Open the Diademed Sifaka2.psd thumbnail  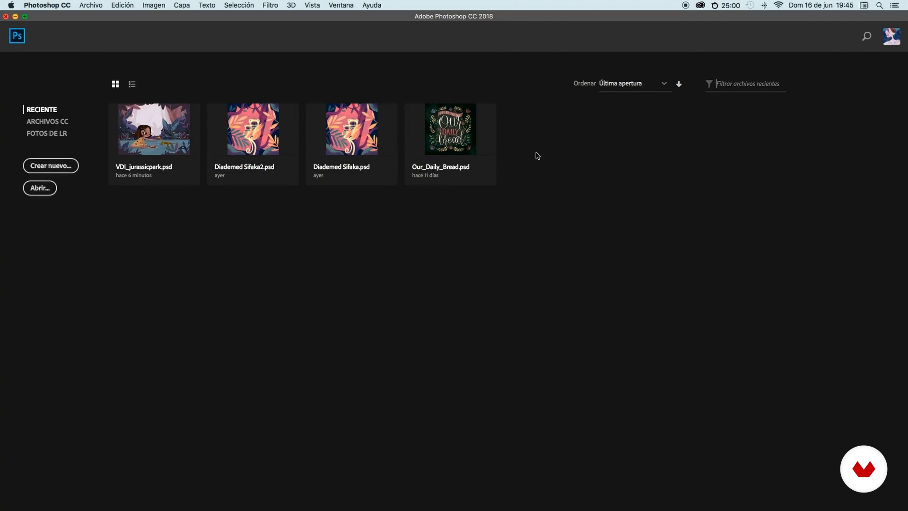click(x=253, y=129)
